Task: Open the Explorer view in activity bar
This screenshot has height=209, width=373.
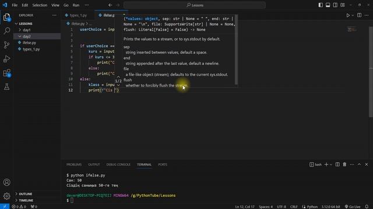Action: [x=6, y=17]
